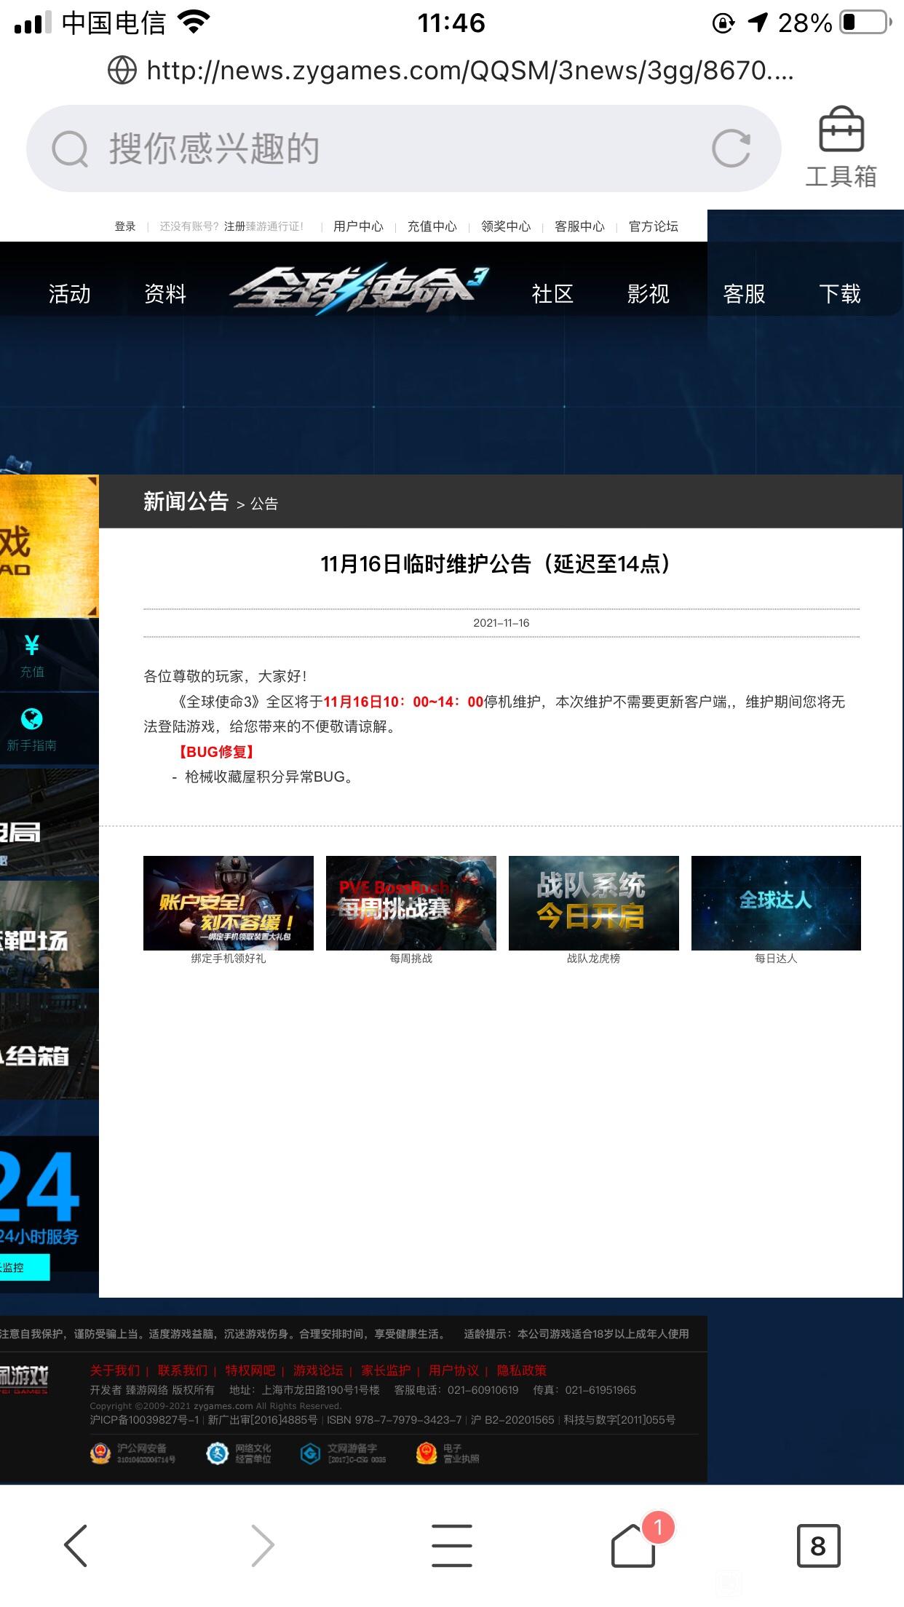Tap the globe icon beside the URL
This screenshot has width=904, height=1607.
tap(122, 71)
